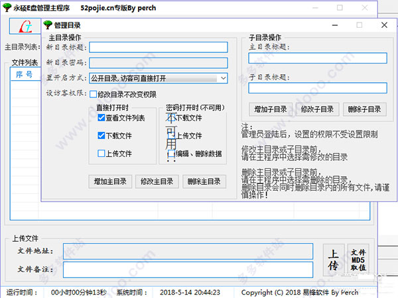Uncheck 查看文件列表 under 直接打开时
The height and width of the screenshot is (298, 398).
click(x=101, y=118)
